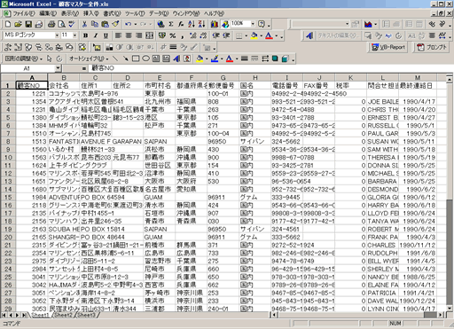Open Print Preview with the magnifier page icon
Image resolution: width=454 pixels, height=329 pixels.
(61, 24)
